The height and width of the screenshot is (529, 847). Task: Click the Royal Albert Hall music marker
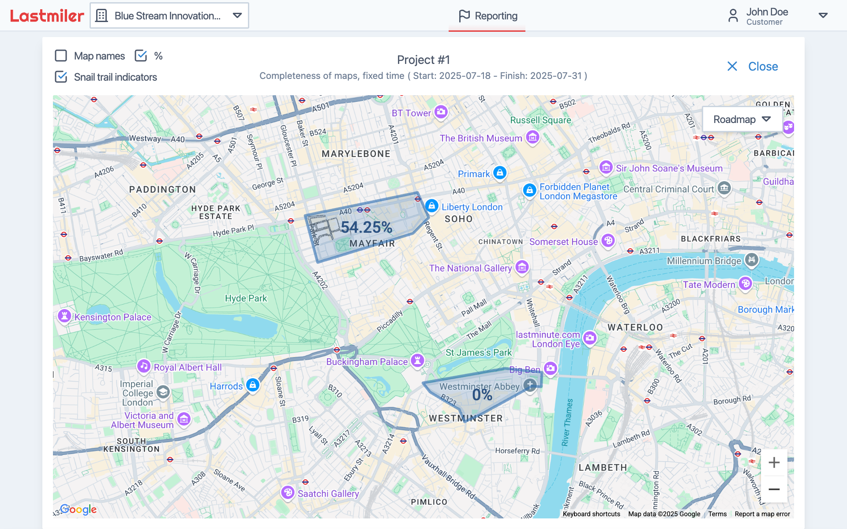143,366
